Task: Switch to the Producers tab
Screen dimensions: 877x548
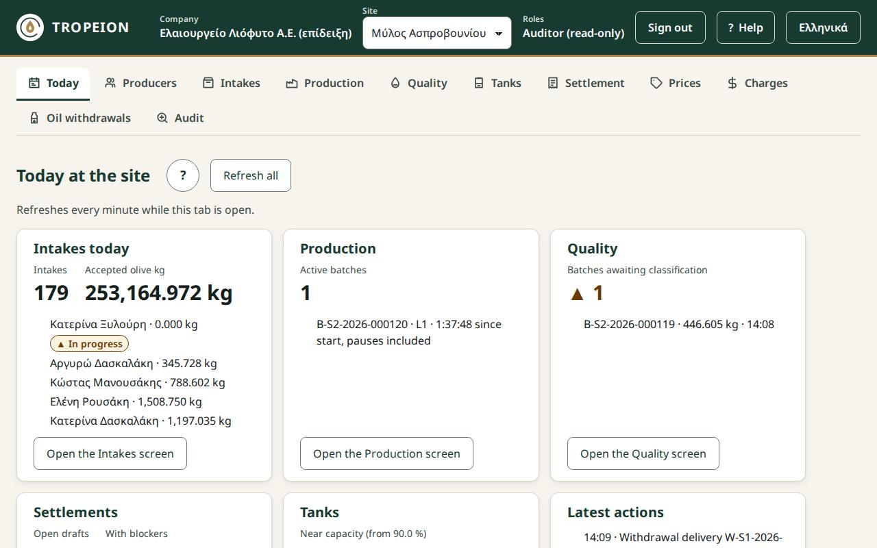Action: click(140, 83)
